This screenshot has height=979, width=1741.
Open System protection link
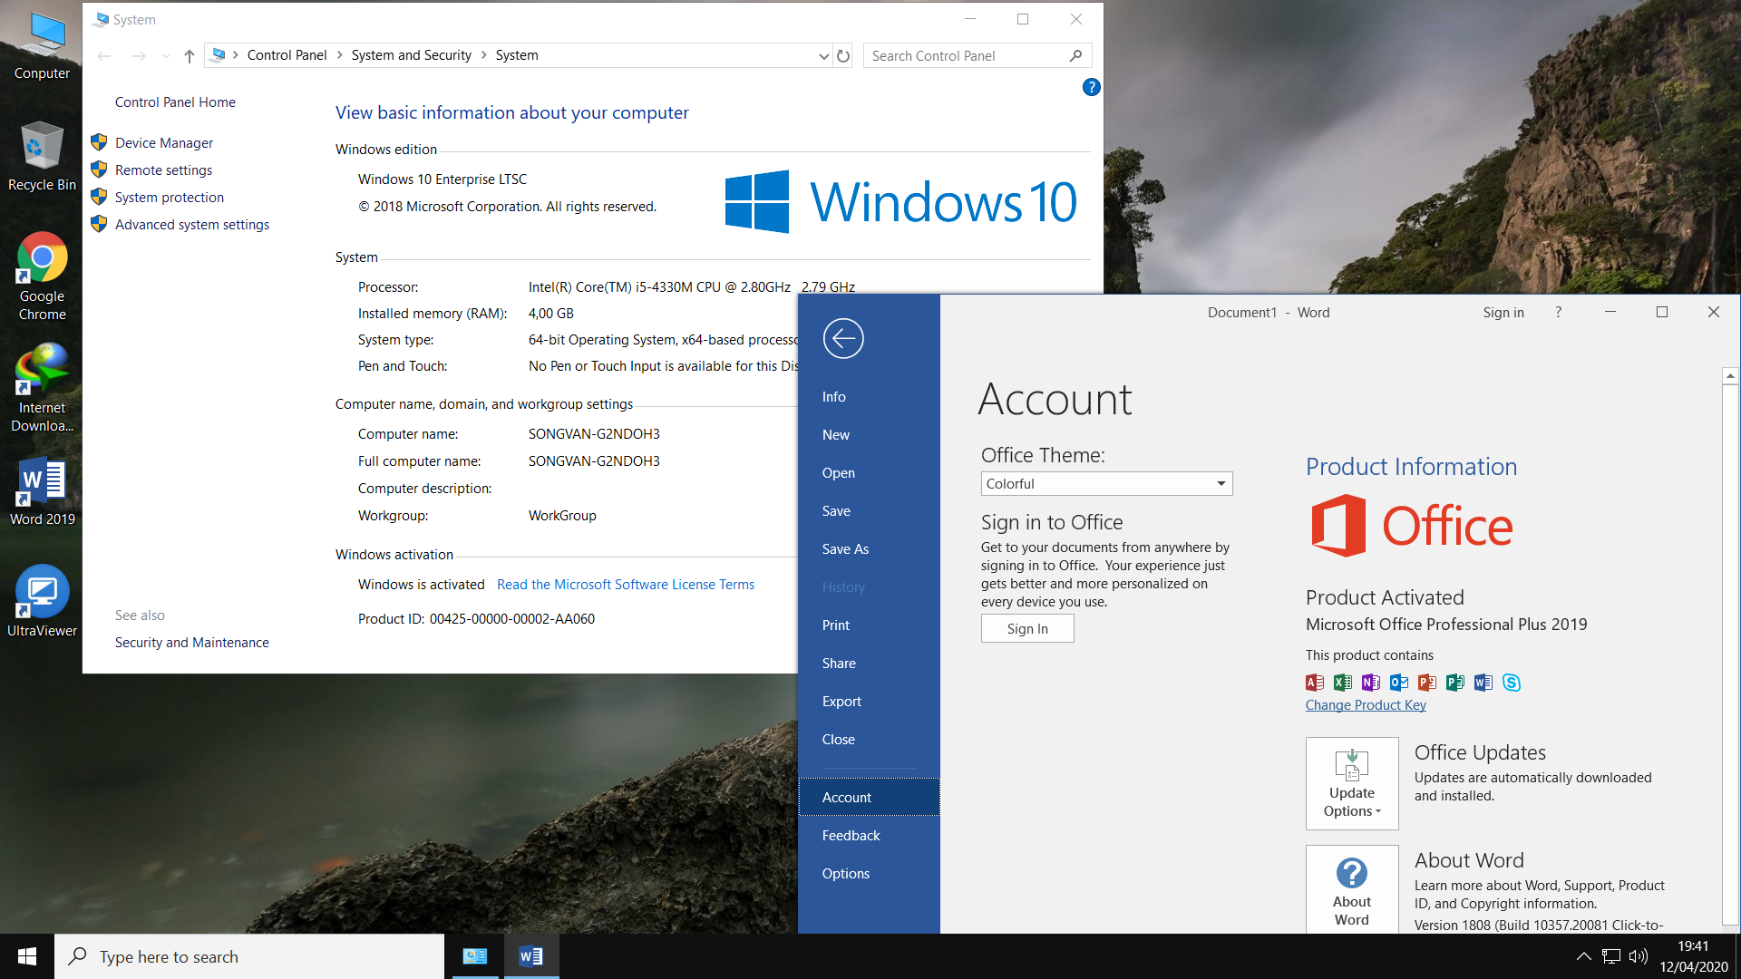point(170,198)
